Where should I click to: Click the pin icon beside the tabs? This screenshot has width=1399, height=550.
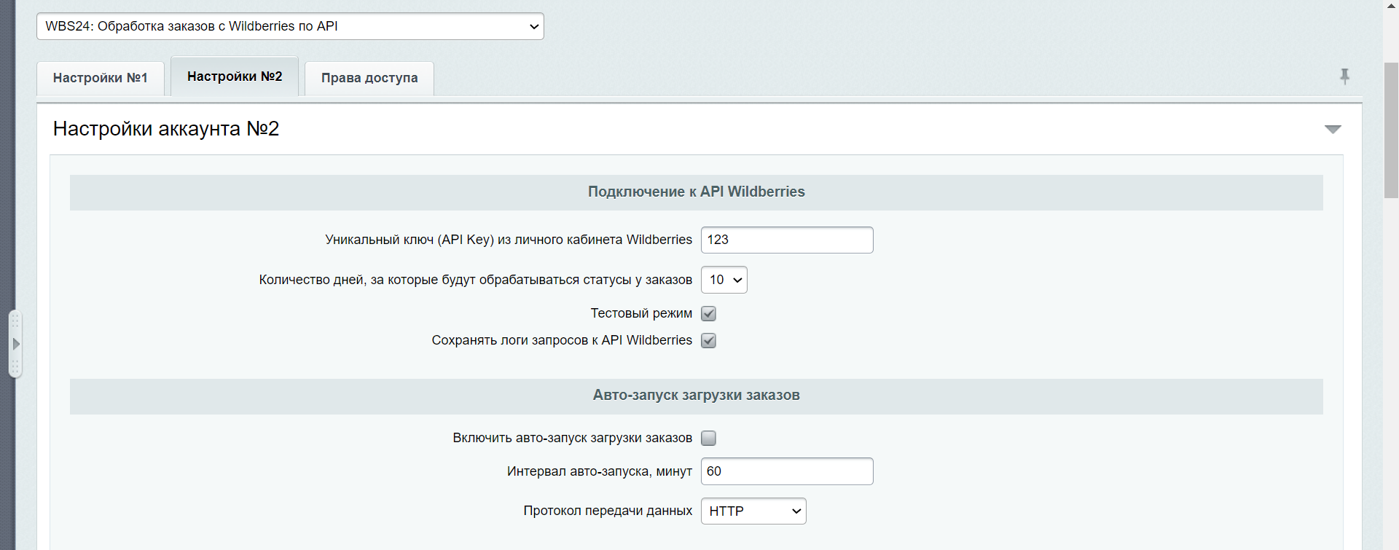tap(1344, 76)
